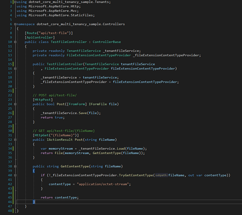Click the highlighted closing brace on line 46
Image resolution: width=242 pixels, height=215 pixels.
tap(34, 202)
